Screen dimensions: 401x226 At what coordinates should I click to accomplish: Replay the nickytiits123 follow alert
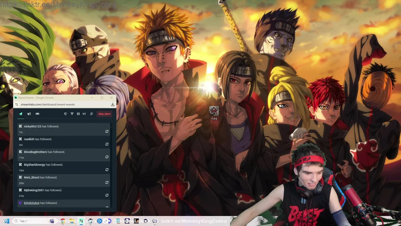coord(107,132)
